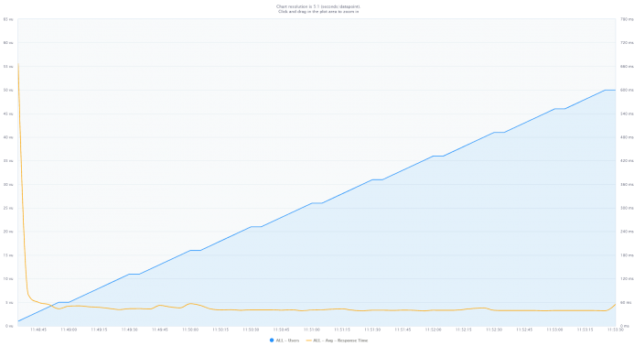
Task: Toggle ALL - Avg - Response Time legend series
Action: tap(338, 341)
